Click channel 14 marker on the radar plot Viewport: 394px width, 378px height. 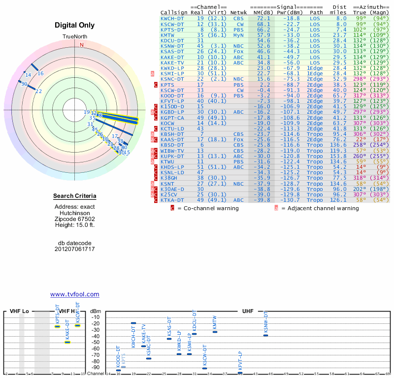tap(28, 75)
